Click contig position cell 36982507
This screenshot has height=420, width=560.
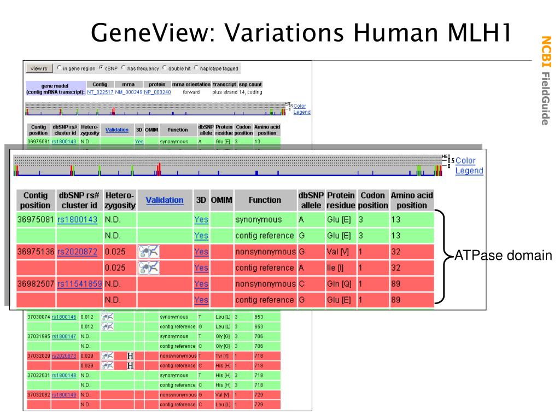point(36,284)
